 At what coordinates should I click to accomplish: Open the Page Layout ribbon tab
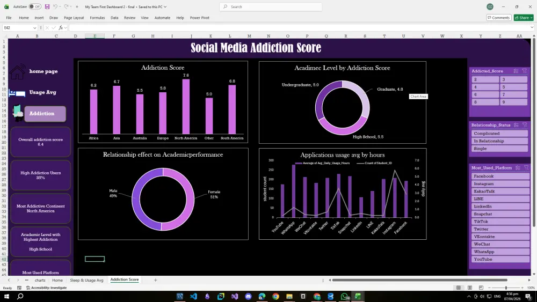click(74, 18)
